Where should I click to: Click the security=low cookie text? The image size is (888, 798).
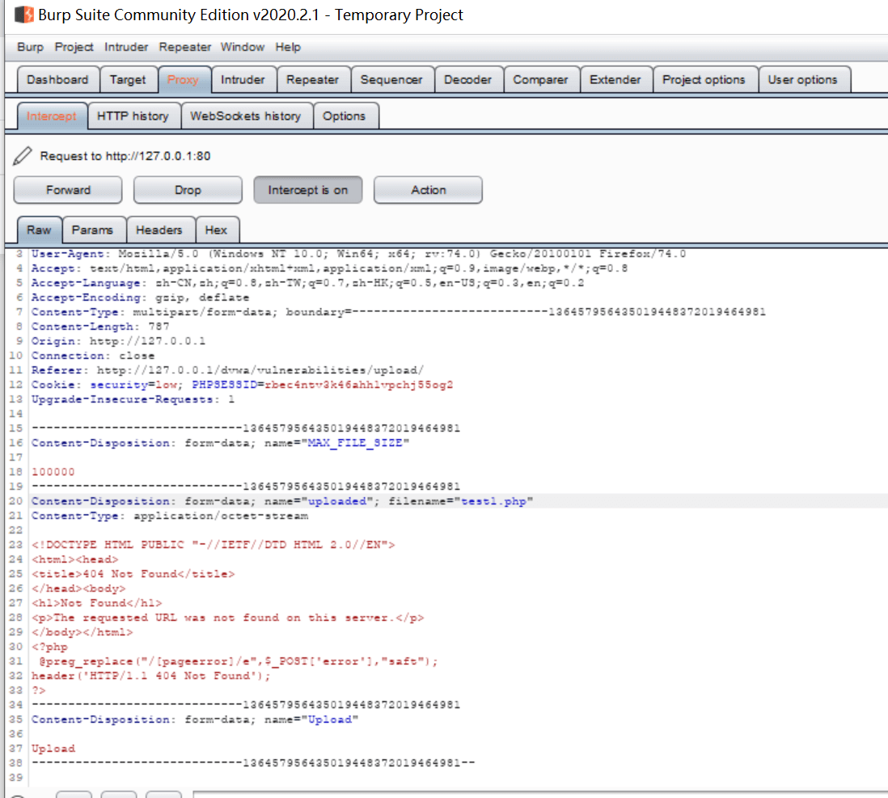136,385
